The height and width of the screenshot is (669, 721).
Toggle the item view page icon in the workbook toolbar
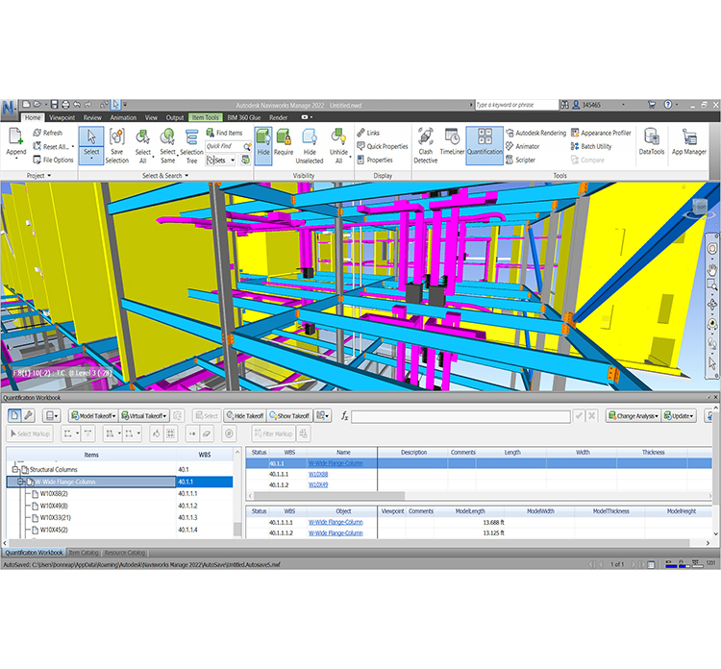click(14, 415)
